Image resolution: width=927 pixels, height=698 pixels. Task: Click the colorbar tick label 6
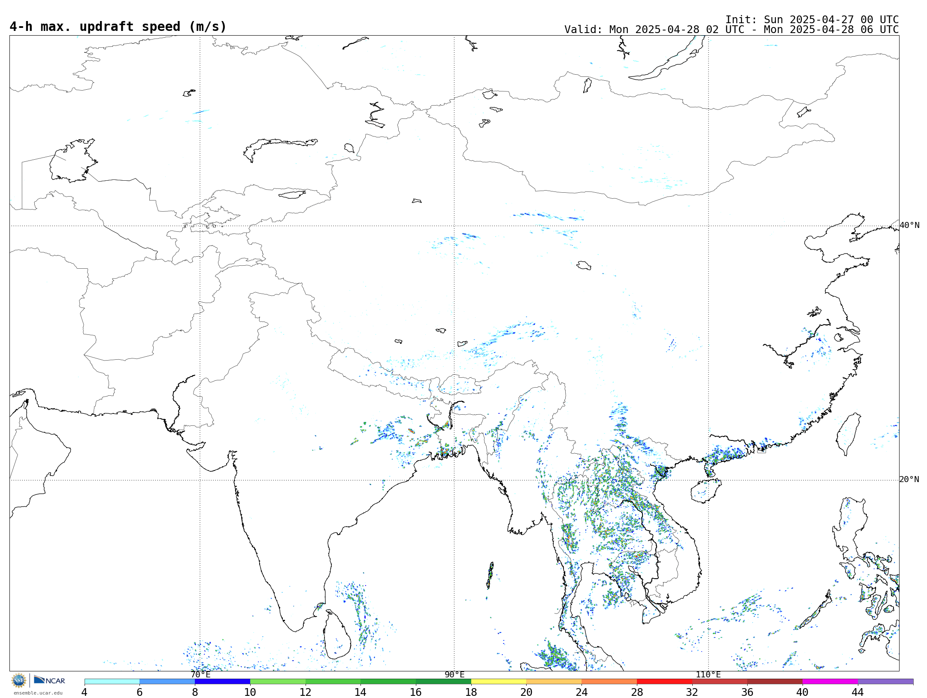(x=139, y=692)
